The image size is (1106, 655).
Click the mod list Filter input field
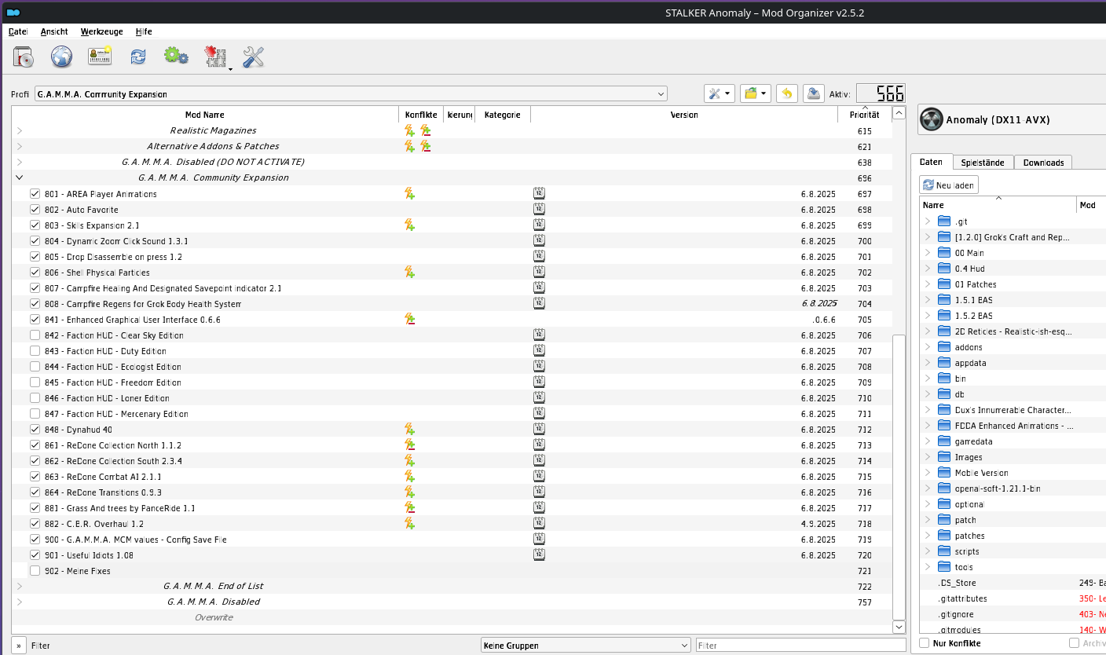tap(800, 646)
